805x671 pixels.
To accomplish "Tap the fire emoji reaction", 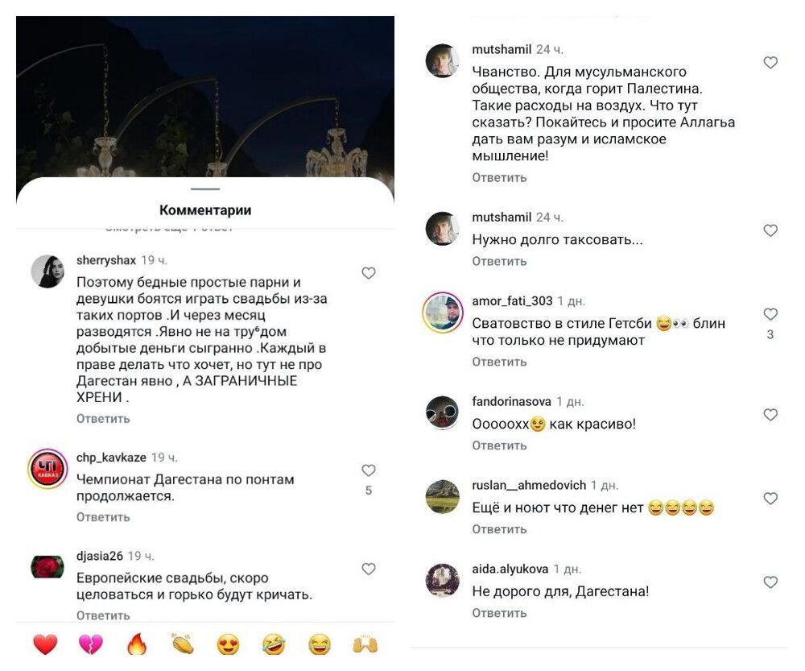I will tap(137, 644).
